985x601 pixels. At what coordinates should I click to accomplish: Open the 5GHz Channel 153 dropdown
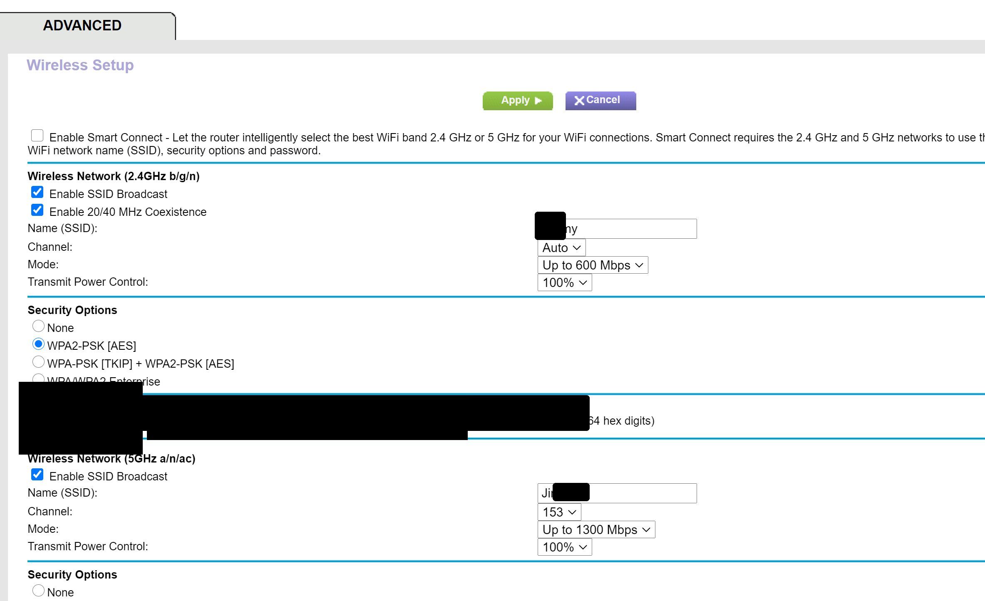559,512
